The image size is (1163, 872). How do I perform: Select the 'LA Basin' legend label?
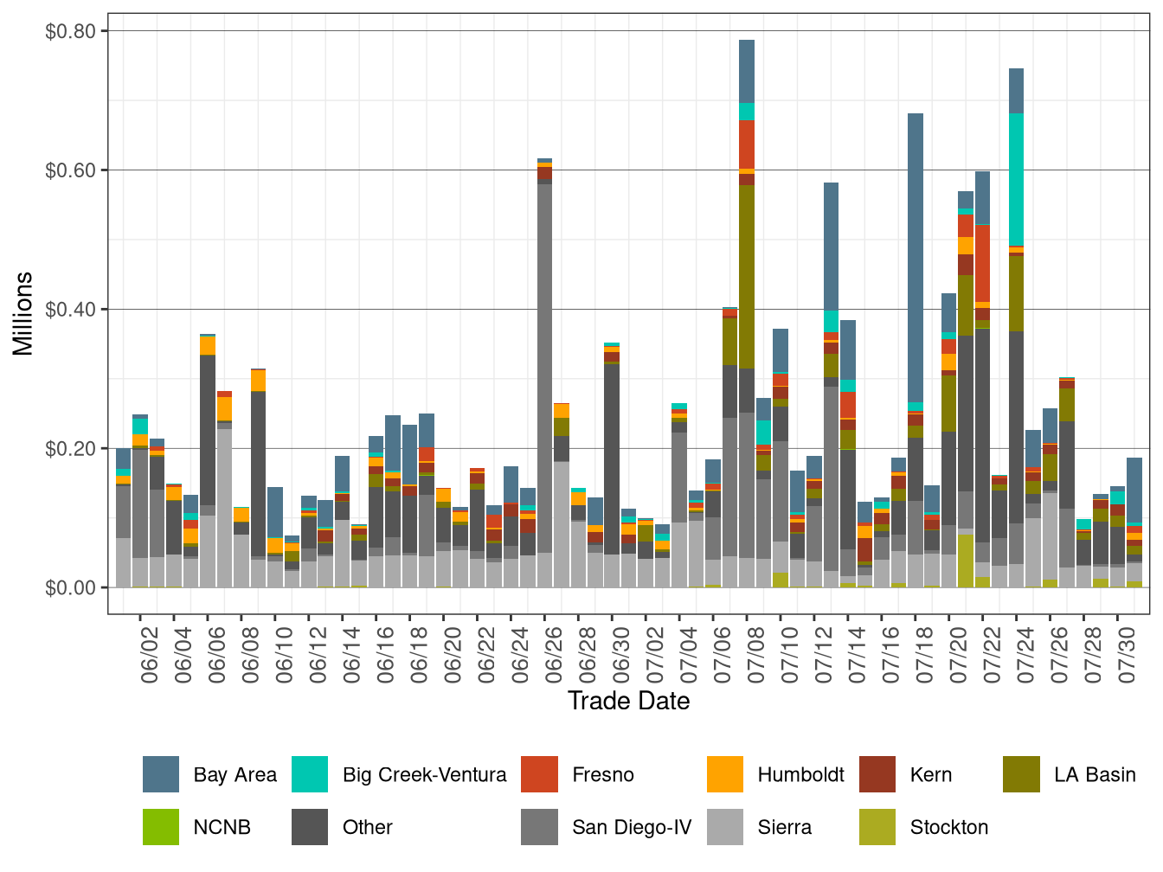click(x=1095, y=775)
